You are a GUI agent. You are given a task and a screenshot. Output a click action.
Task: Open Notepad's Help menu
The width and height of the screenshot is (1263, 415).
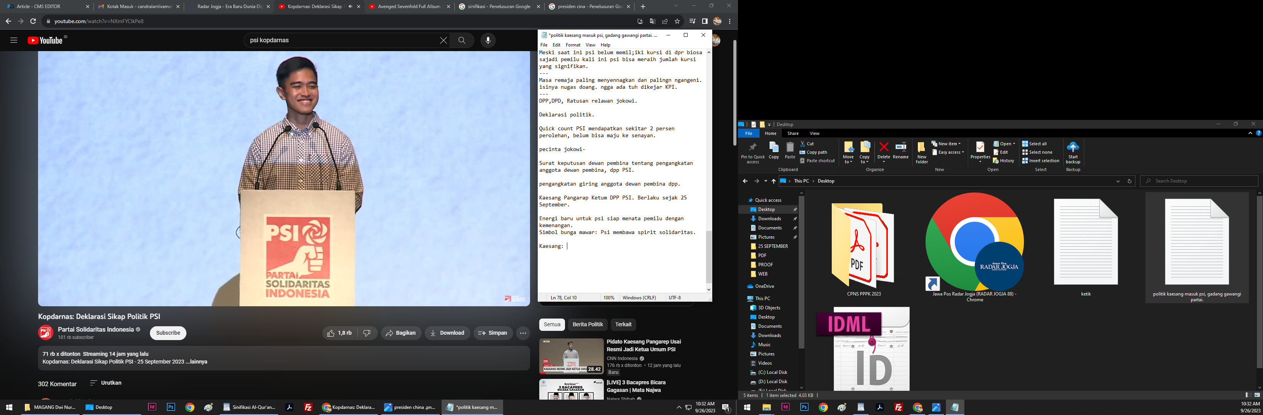click(605, 45)
